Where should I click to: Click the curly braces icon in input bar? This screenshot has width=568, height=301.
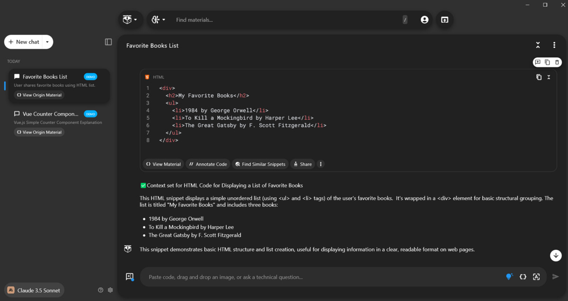tap(523, 277)
